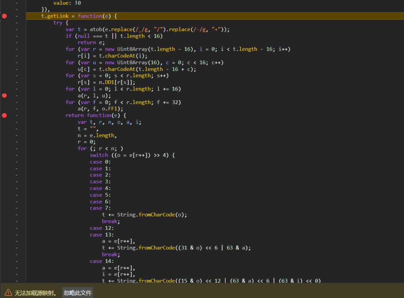The image size is (404, 298).
Task: Click the 'case 14:' line
Action: [x=102, y=261]
